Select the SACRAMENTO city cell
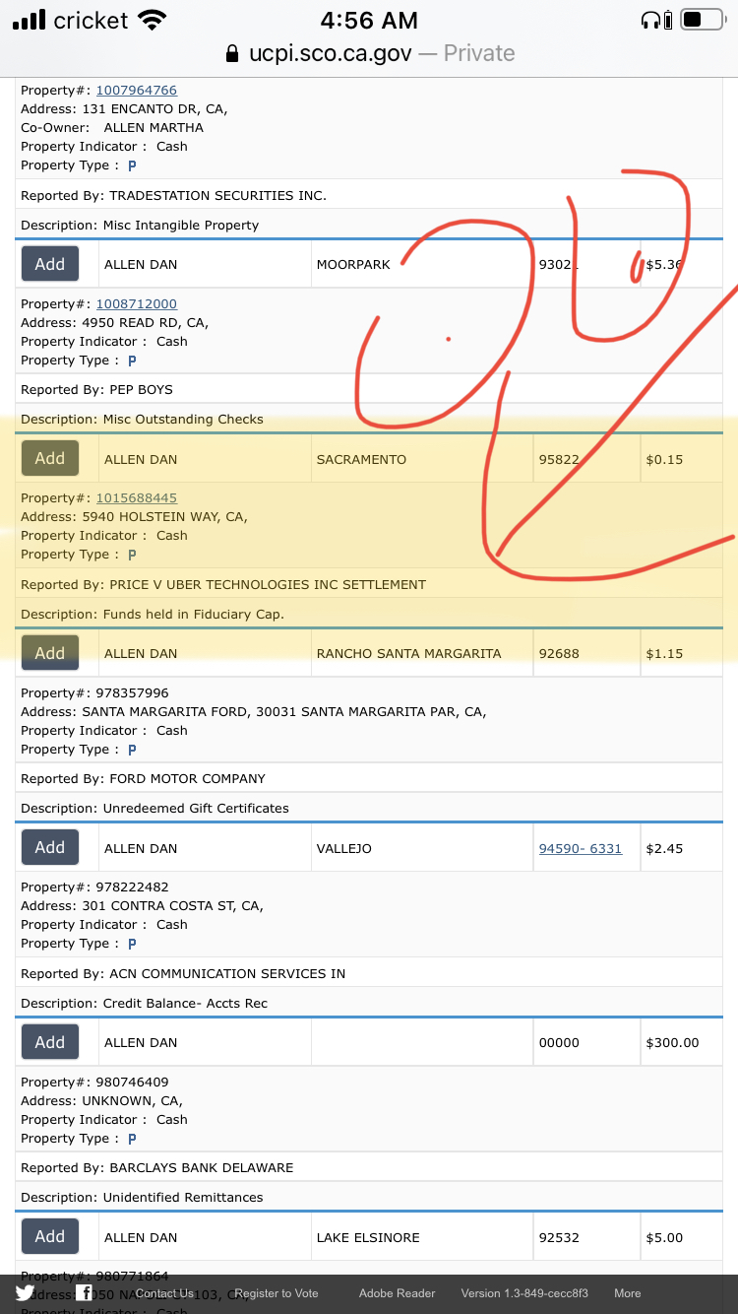Image resolution: width=738 pixels, height=1314 pixels. (422, 459)
